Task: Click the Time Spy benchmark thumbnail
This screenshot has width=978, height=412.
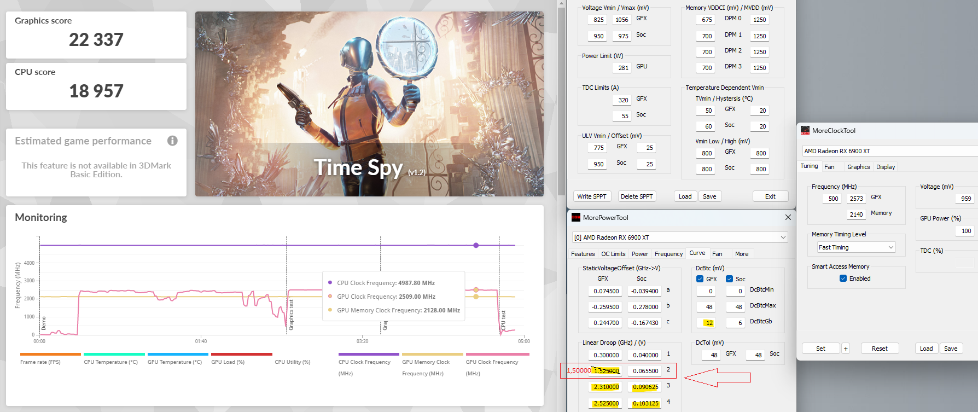Action: coord(369,104)
